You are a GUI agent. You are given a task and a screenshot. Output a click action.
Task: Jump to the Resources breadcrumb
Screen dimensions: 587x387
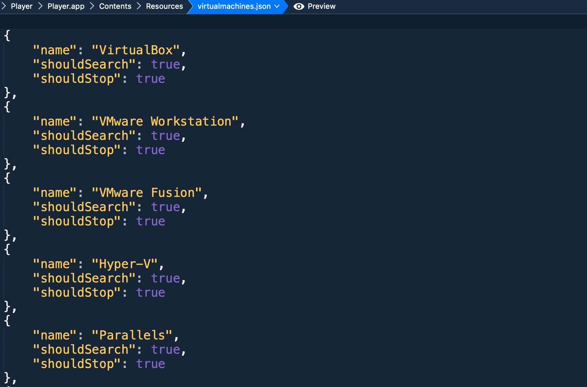pos(164,6)
